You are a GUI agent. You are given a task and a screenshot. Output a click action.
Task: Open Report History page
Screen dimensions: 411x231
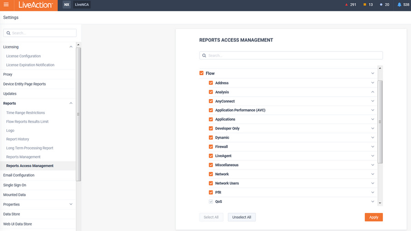(x=18, y=139)
